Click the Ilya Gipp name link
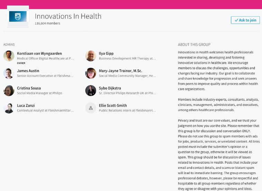Image resolution: width=262 pixels, height=191 pixels. tap(106, 53)
